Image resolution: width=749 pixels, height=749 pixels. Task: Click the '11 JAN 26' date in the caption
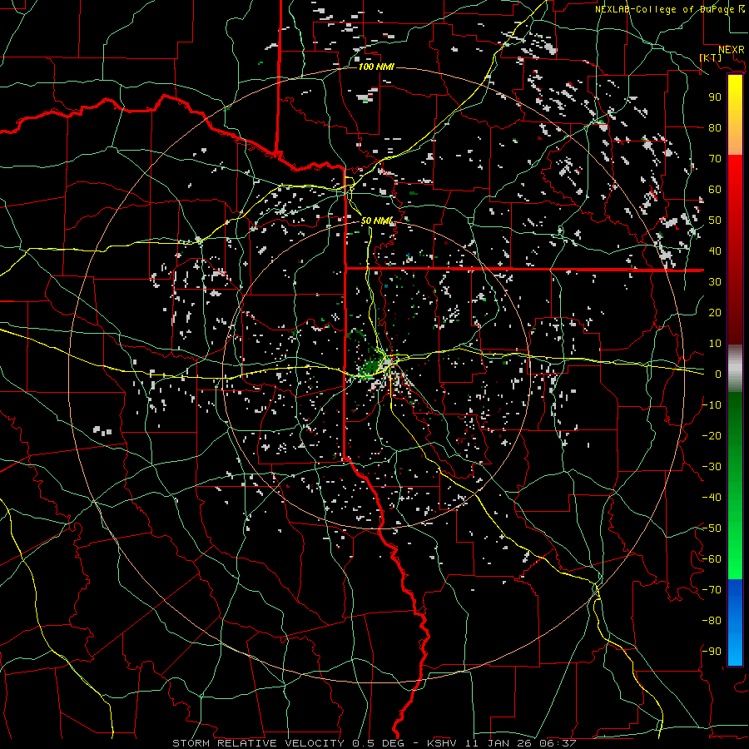coord(500,743)
